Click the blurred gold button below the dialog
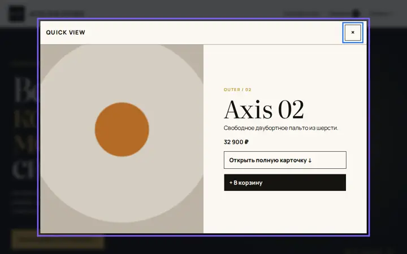407x254 pixels. pyautogui.click(x=57, y=239)
